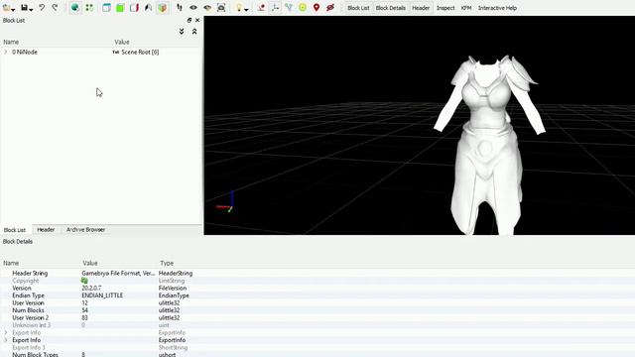This screenshot has height=357, width=635.
Task: Toggle Block List in top toolbar
Action: coord(358,8)
